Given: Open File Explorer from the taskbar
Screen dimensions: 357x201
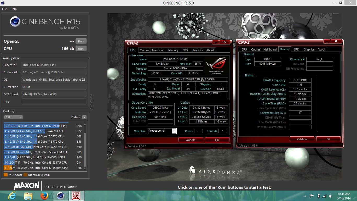Looking at the screenshot, I should click(x=28, y=196).
